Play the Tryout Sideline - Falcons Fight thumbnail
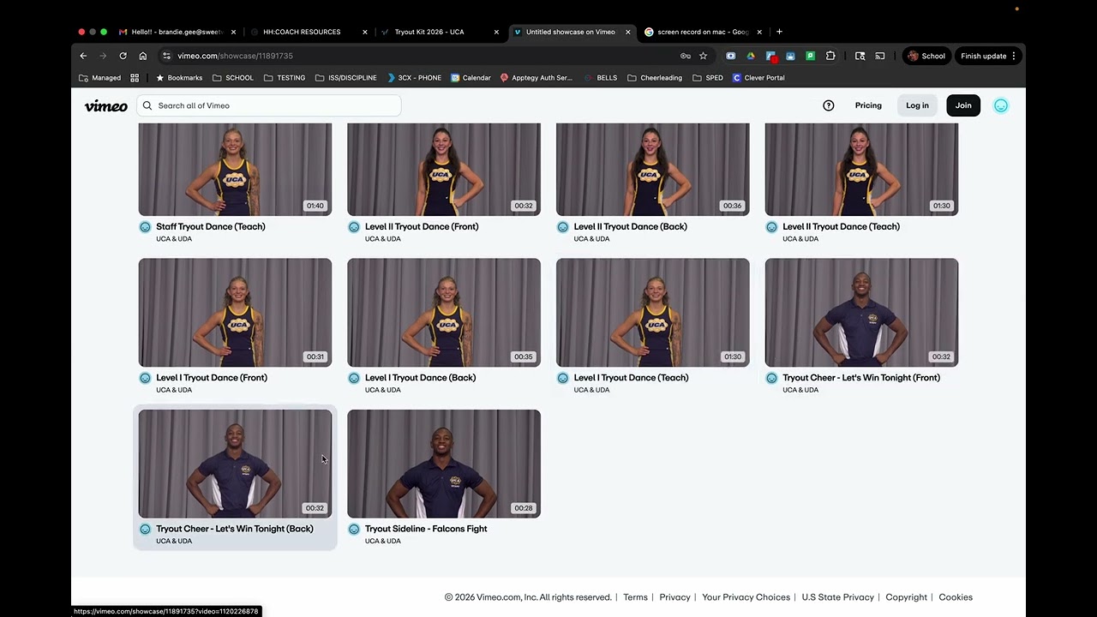1097x617 pixels. click(444, 464)
